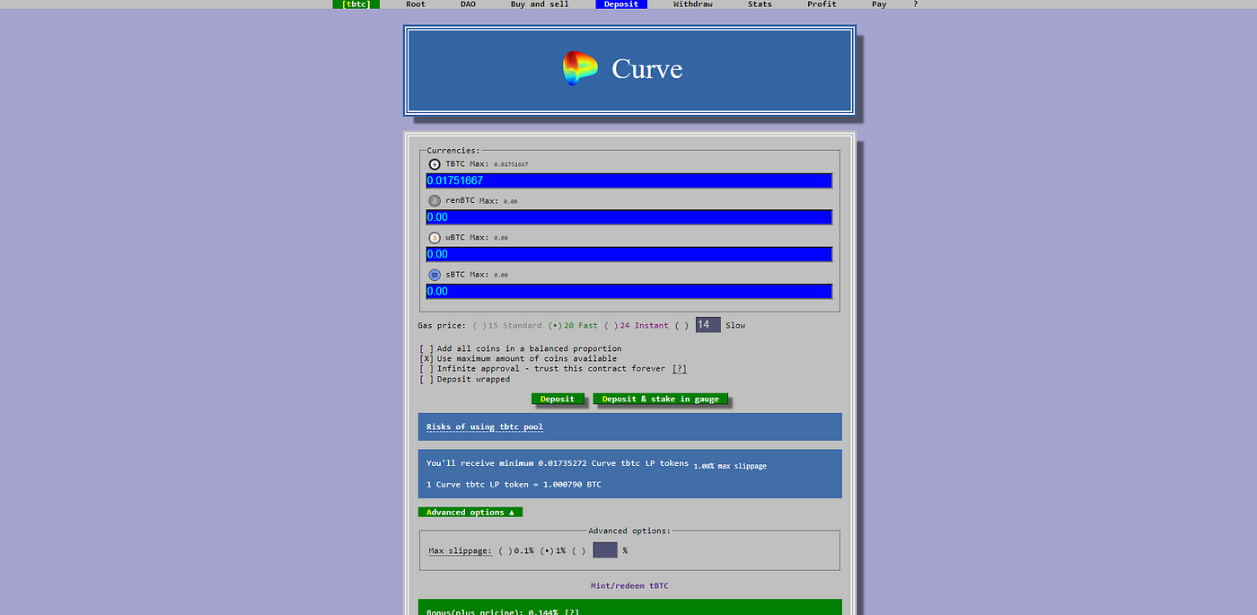Click the question mark help menu item
1257x615 pixels.
coord(916,4)
